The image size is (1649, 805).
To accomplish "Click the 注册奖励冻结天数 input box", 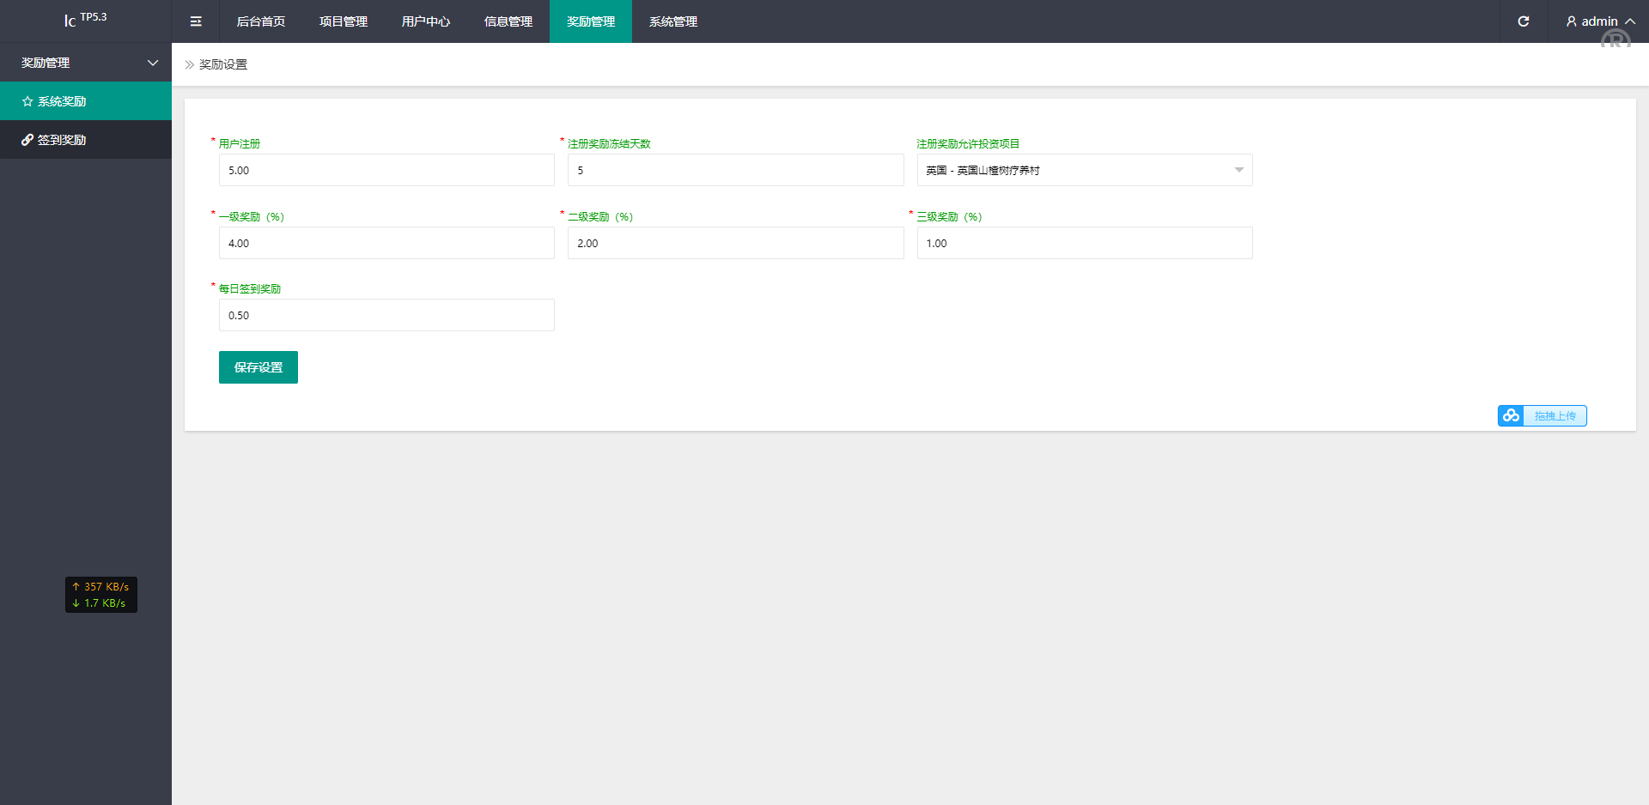I will [735, 170].
